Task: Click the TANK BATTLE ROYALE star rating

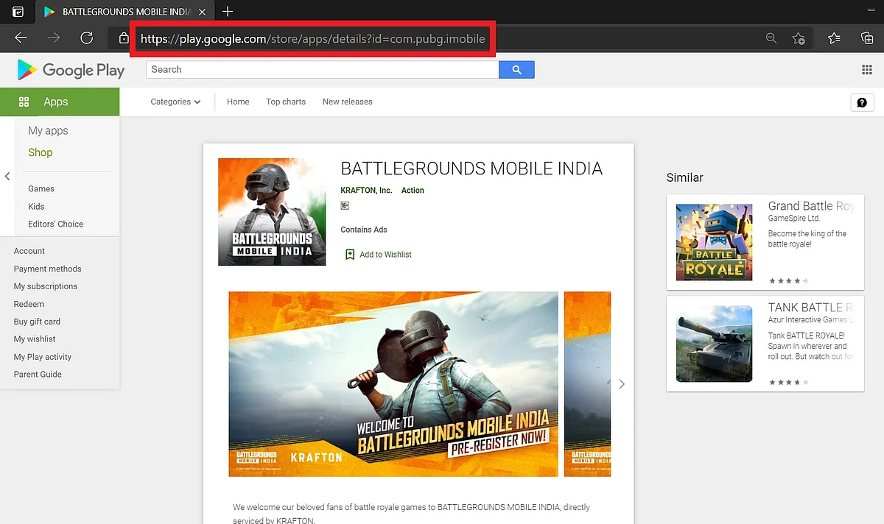Action: point(789,383)
